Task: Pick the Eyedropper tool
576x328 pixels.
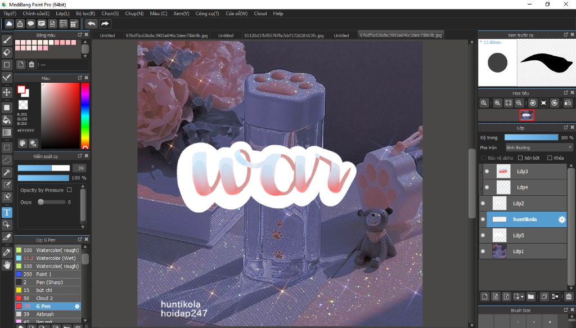Action: (x=7, y=253)
